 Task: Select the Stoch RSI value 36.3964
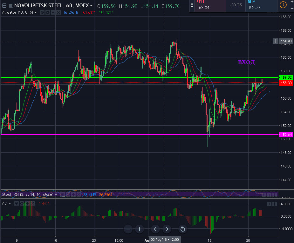(106, 195)
